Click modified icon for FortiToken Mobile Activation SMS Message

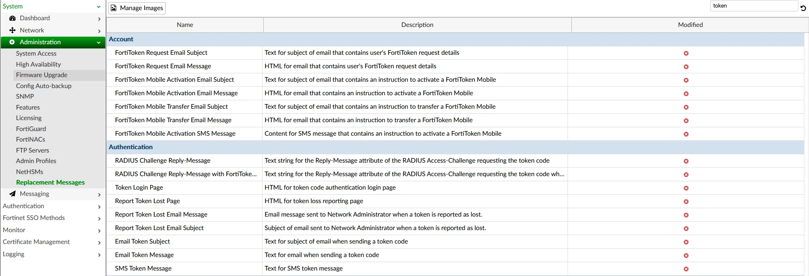point(686,134)
